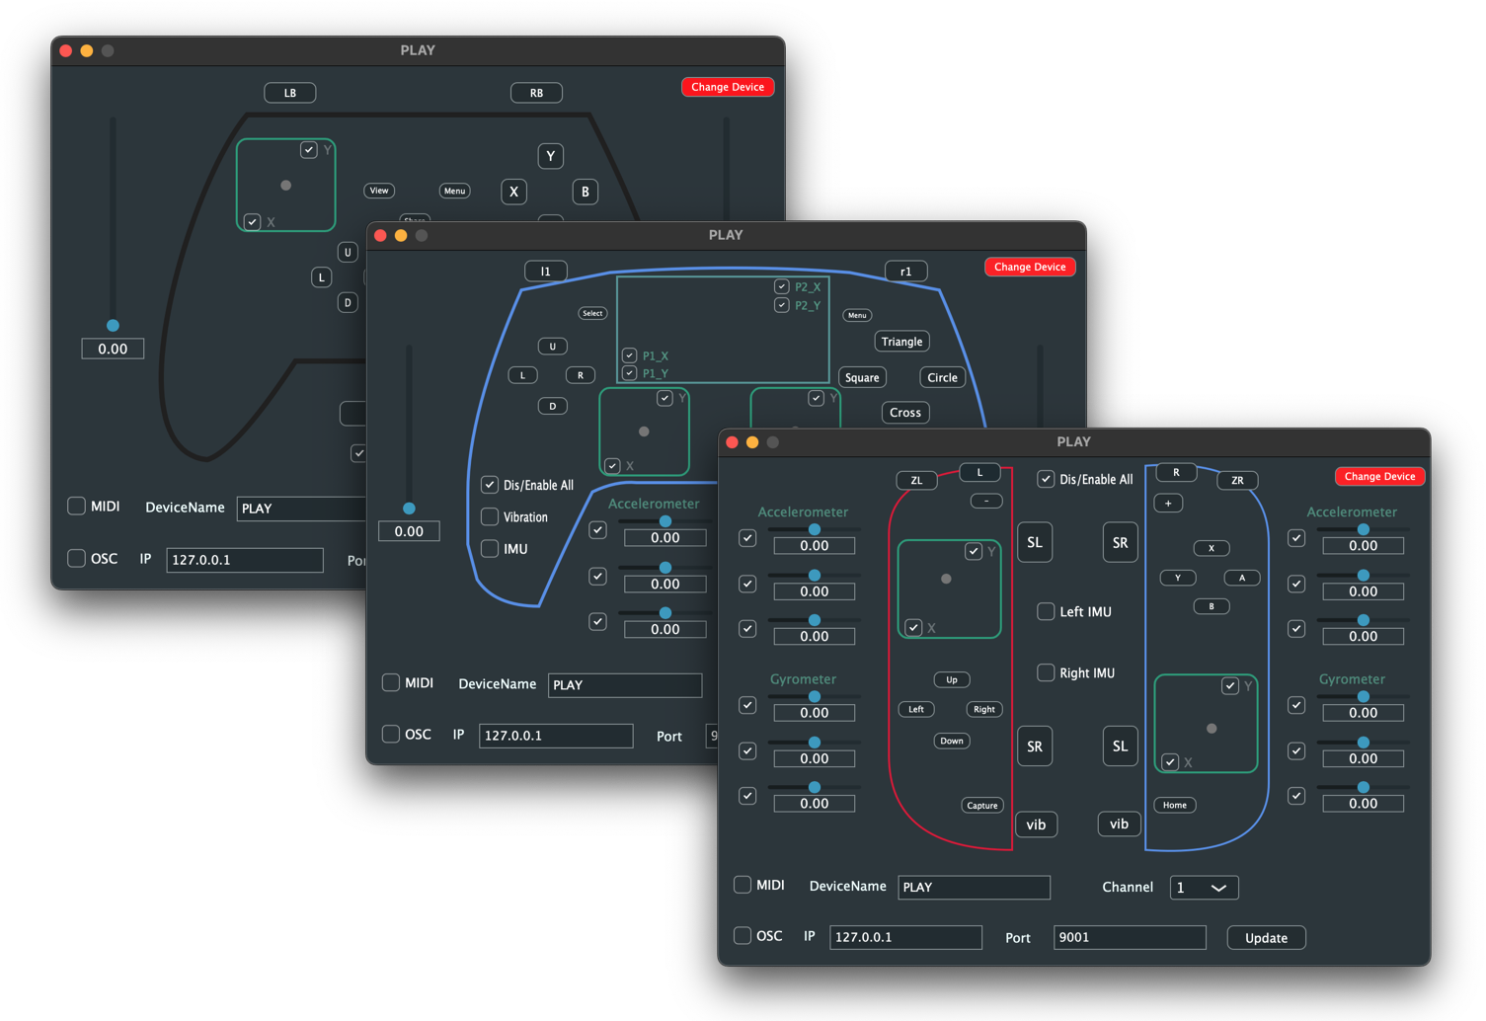Click the Select button in middle window

click(x=592, y=314)
